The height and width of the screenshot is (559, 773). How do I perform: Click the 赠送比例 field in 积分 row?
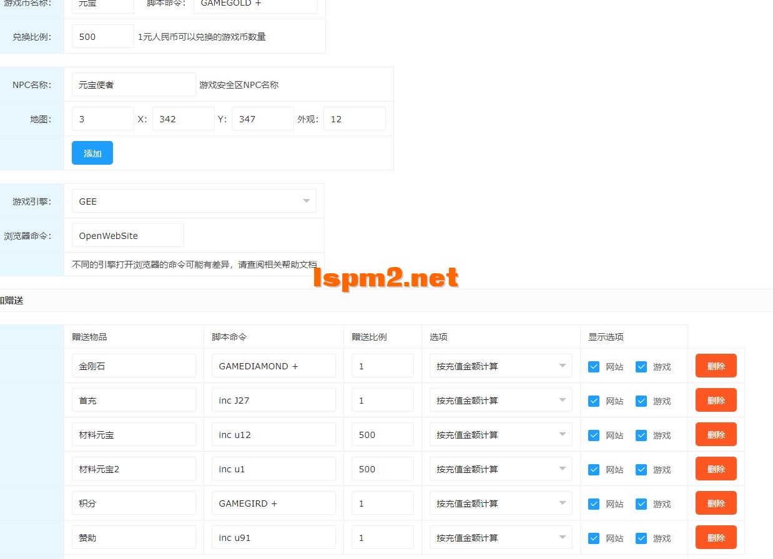(383, 503)
